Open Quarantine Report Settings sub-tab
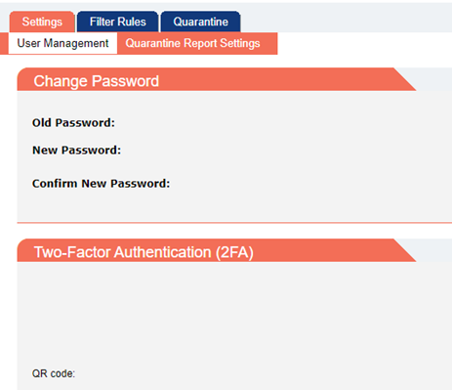 tap(192, 43)
